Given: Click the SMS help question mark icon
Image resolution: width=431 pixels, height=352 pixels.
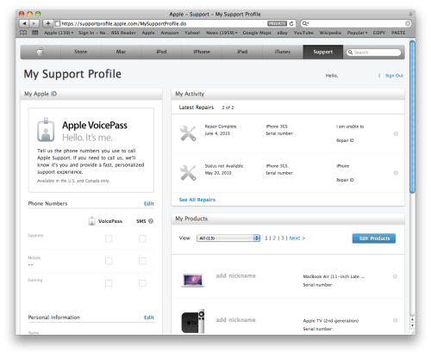Looking at the screenshot, I should coord(151,221).
